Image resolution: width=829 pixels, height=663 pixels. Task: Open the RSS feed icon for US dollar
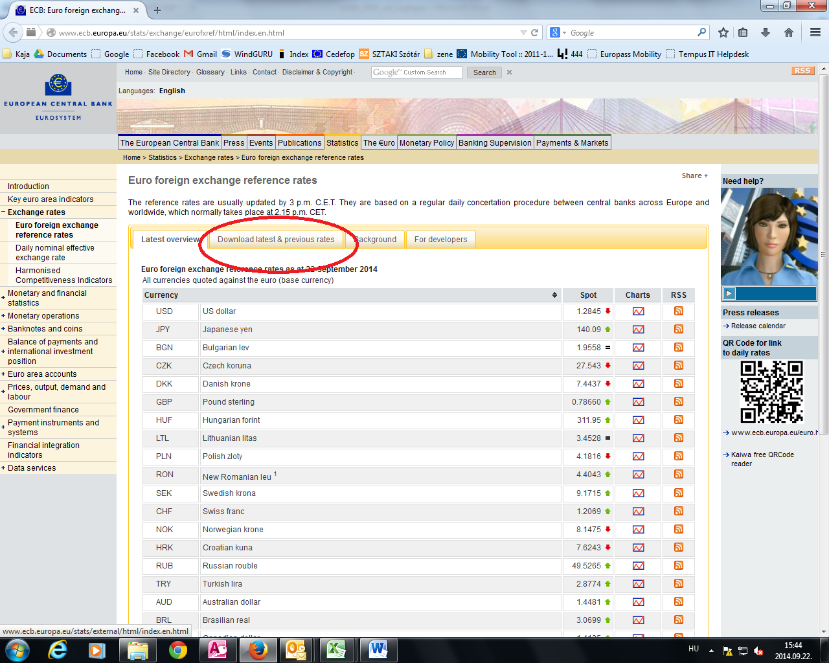(x=679, y=311)
